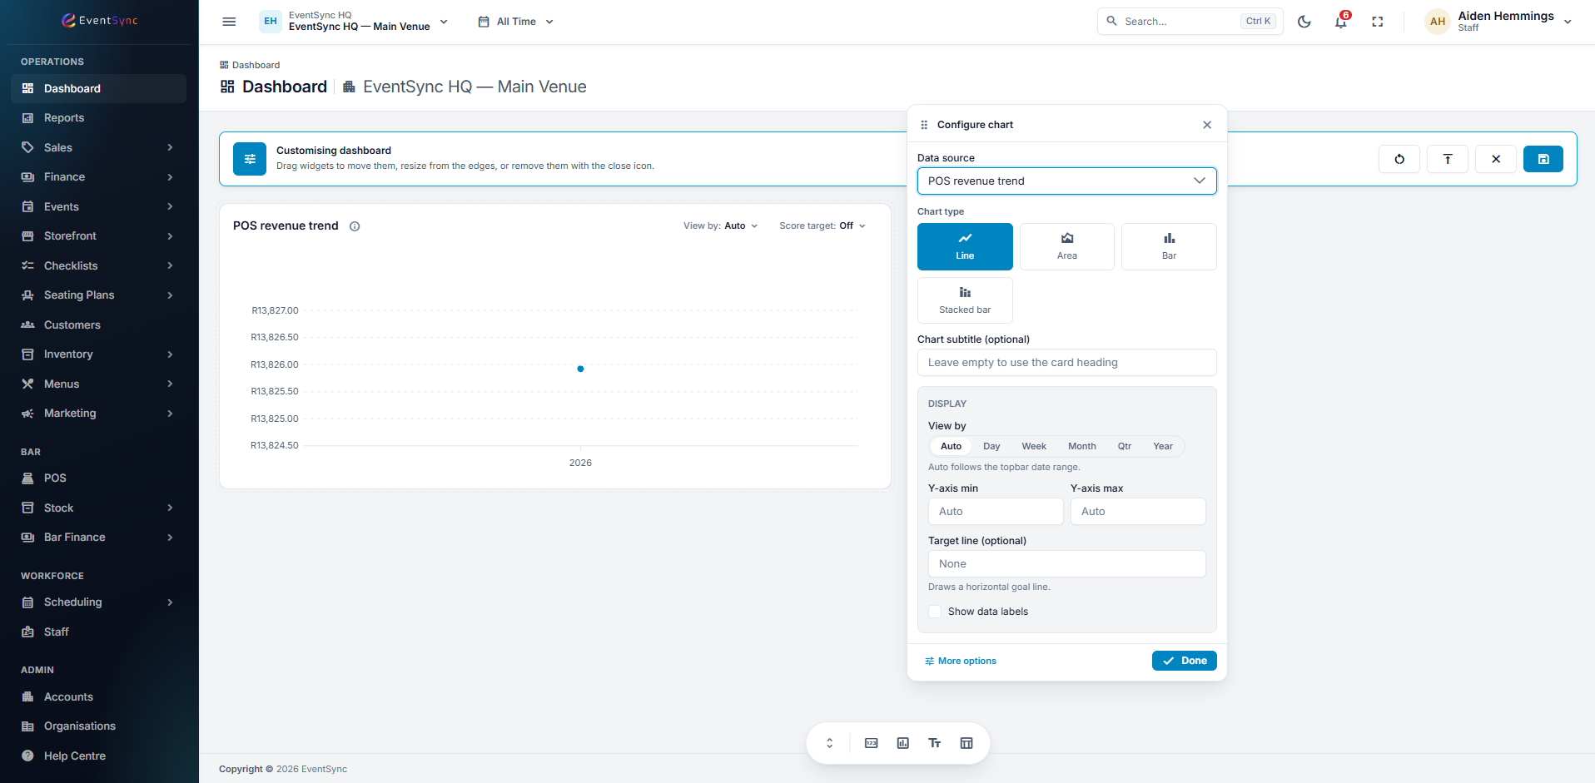Click the Dashboard breadcrumb link

[250, 65]
